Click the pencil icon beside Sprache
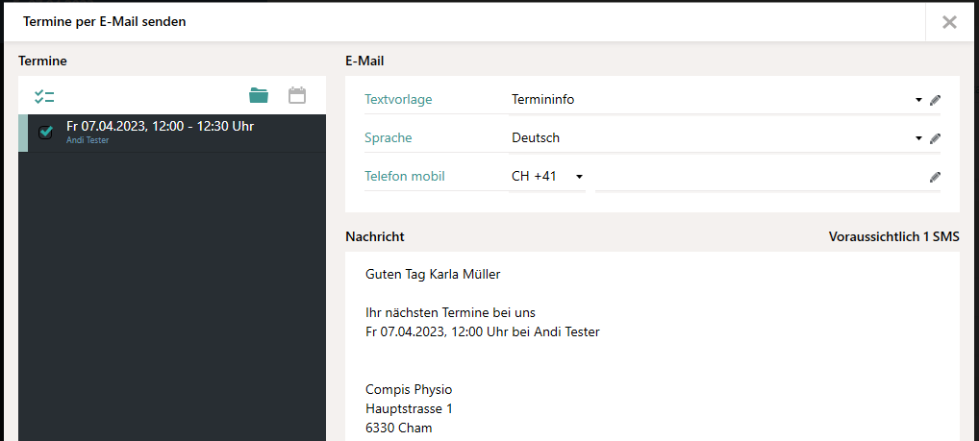The width and height of the screenshot is (979, 441). click(935, 138)
